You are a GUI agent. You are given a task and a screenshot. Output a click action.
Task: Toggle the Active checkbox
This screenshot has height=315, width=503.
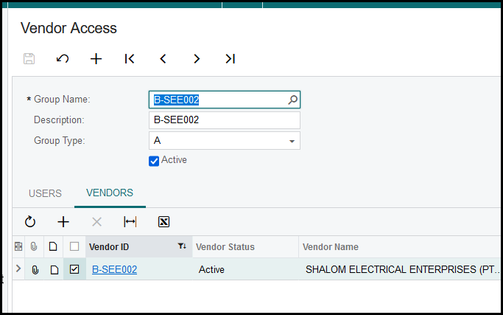pos(154,161)
